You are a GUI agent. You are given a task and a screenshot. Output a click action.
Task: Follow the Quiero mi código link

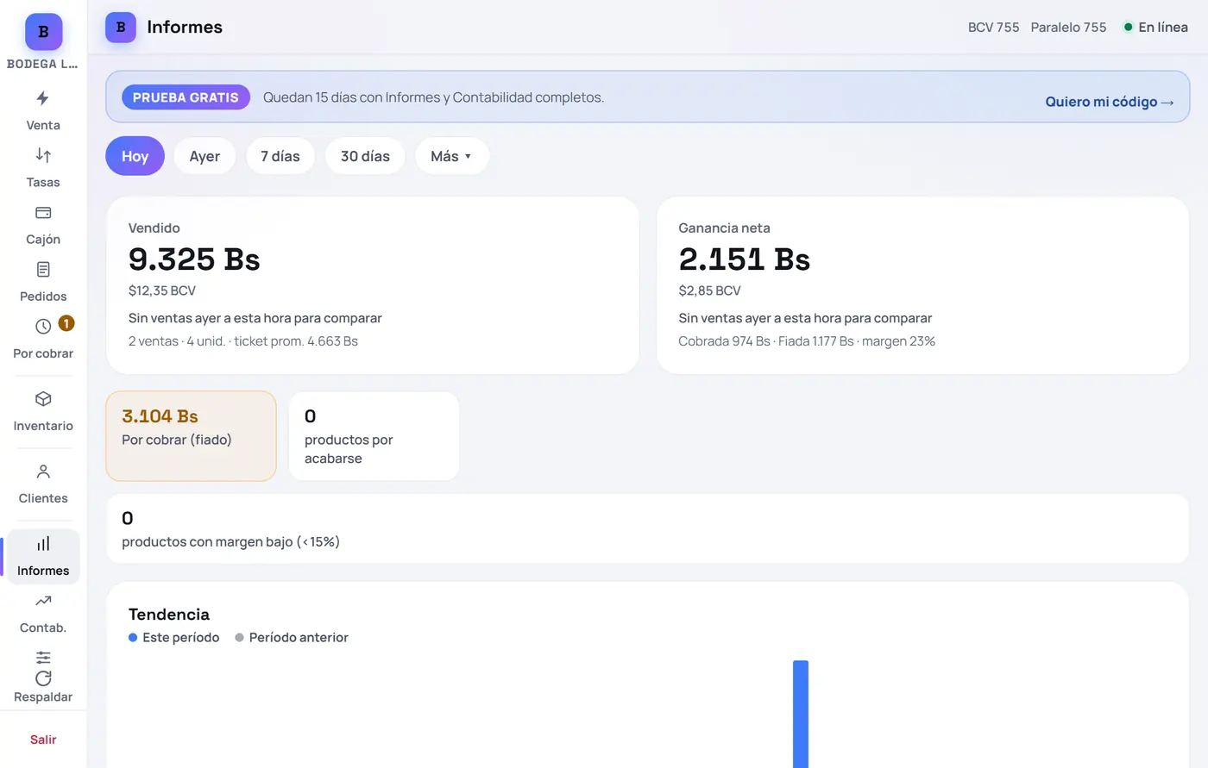(1110, 102)
